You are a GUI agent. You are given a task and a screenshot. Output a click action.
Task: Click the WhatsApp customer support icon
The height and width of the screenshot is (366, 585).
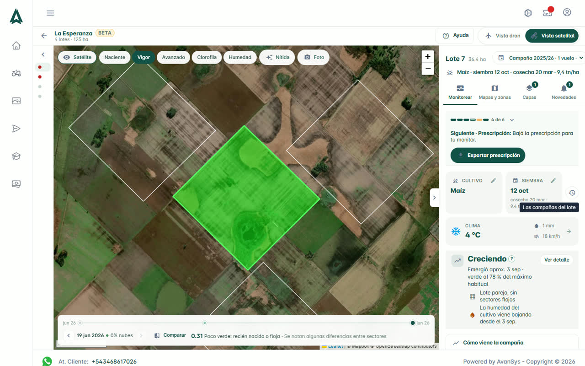(47, 361)
